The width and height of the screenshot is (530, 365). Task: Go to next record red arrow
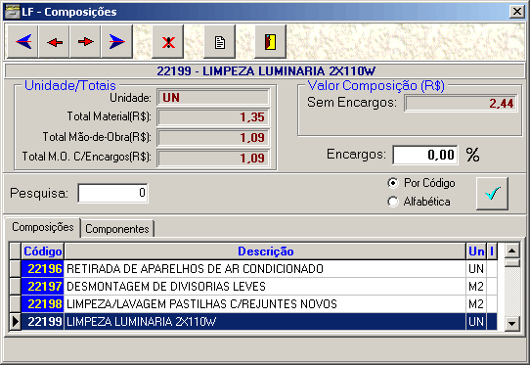(85, 42)
